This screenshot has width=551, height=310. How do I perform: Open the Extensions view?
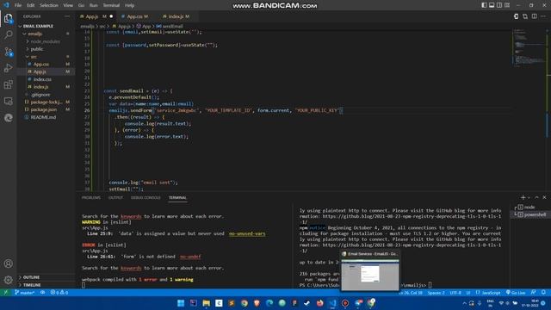8,84
